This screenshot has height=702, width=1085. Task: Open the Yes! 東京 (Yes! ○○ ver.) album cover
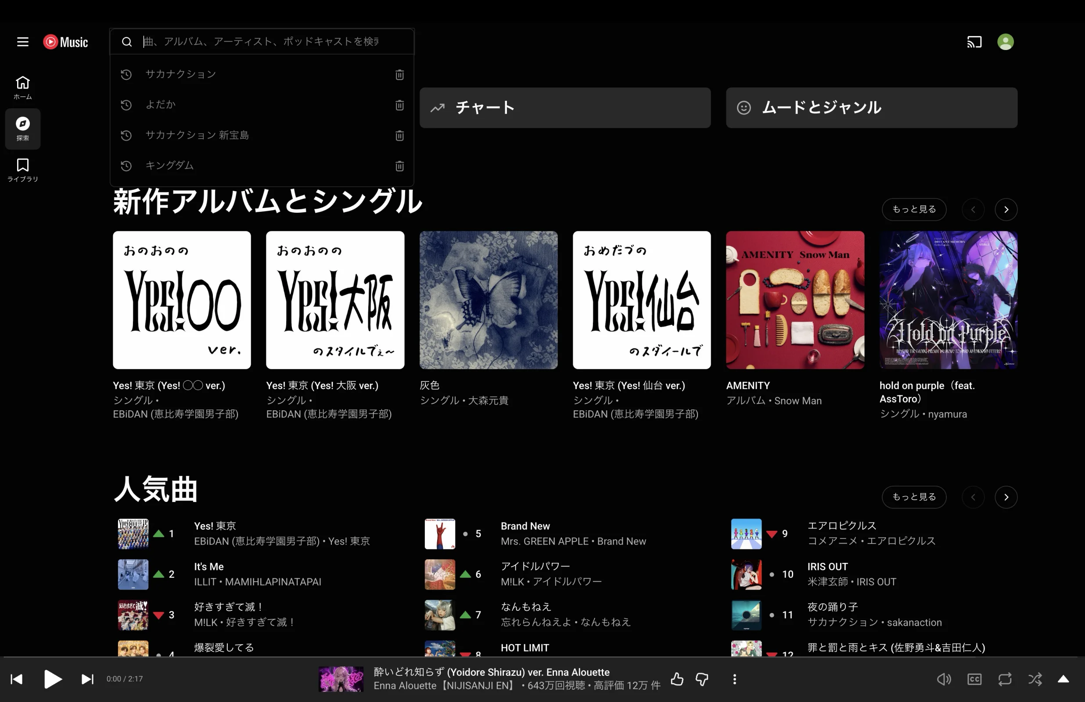(182, 300)
